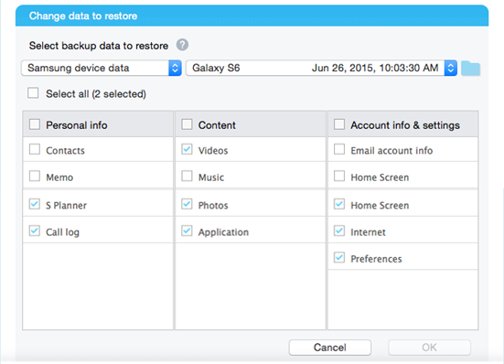Image resolution: width=504 pixels, height=364 pixels.
Task: Uncheck the Internet checkbox
Action: click(339, 231)
